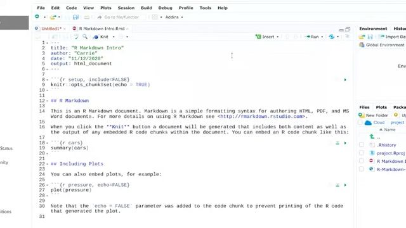The image size is (406, 228).
Task: Click the project.Rproj file icon
Action: 372,153
